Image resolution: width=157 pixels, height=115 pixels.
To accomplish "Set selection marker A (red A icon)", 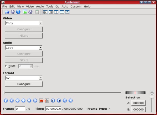I will pos(41,101).
